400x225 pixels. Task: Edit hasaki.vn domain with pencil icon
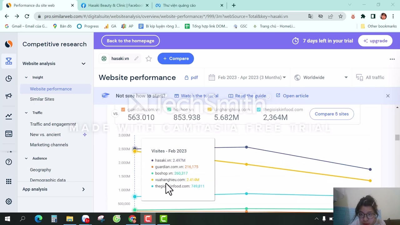(137, 58)
